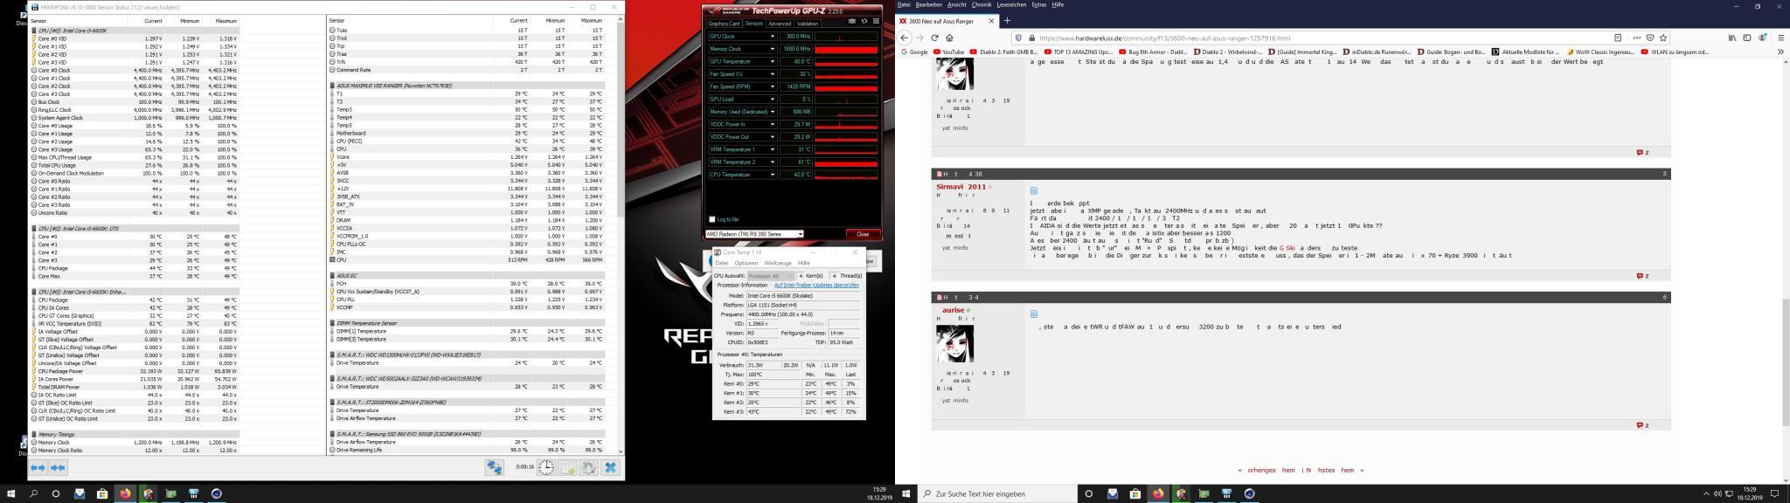Image resolution: width=1790 pixels, height=503 pixels.
Task: Select HWiNFO Drive Remaining Life row
Action: coord(467,450)
